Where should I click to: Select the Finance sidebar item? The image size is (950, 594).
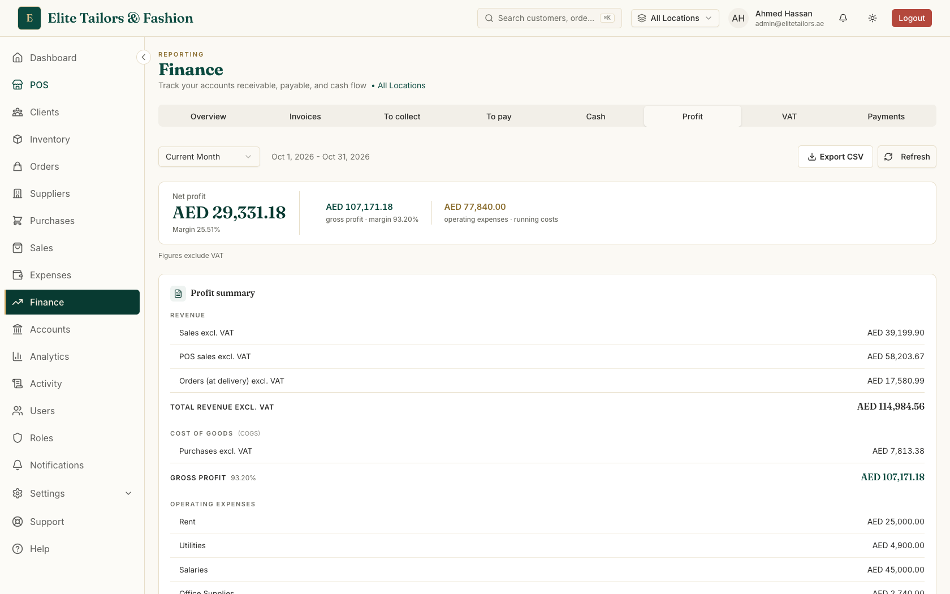click(x=72, y=302)
